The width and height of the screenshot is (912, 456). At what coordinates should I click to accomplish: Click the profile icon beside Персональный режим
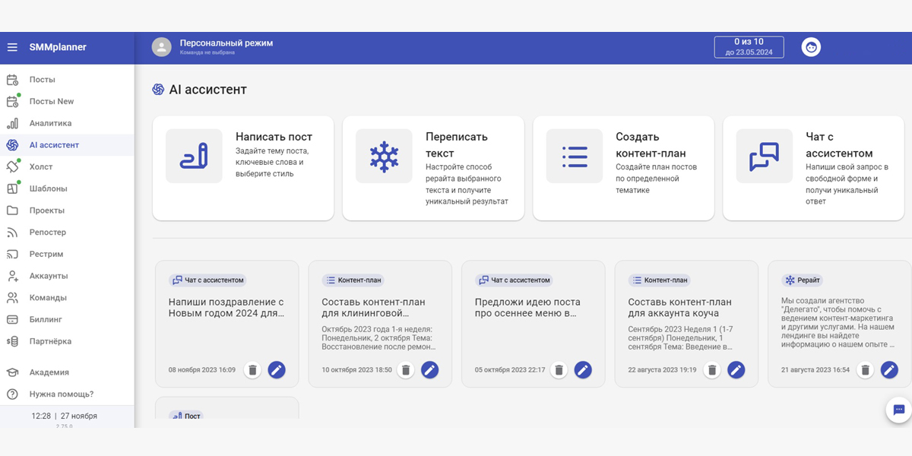(x=161, y=47)
